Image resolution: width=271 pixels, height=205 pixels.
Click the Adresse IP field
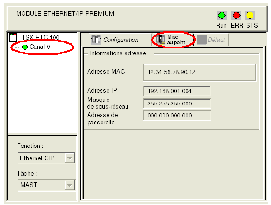[x=177, y=91]
